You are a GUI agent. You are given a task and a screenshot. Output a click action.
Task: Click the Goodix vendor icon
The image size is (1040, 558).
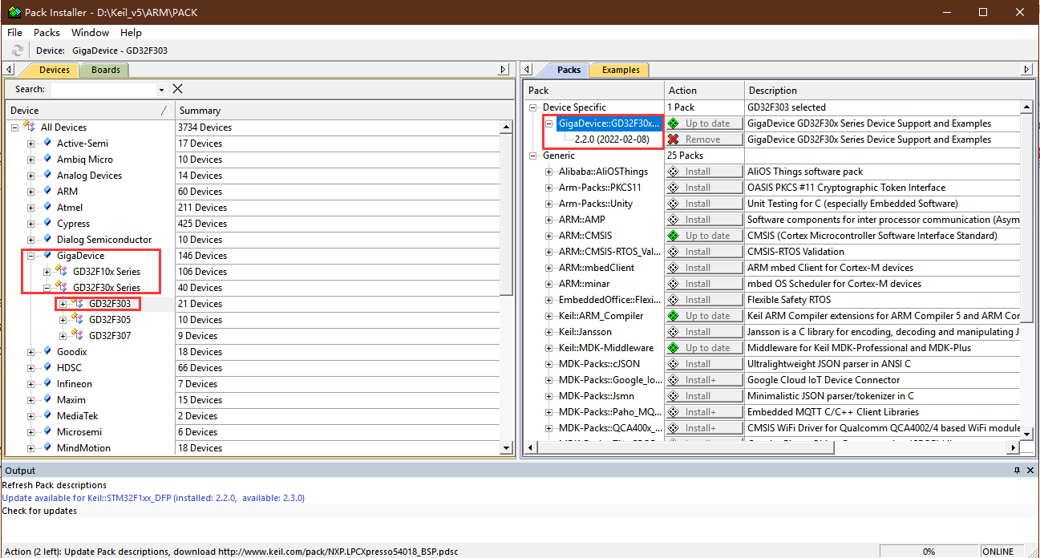[47, 352]
